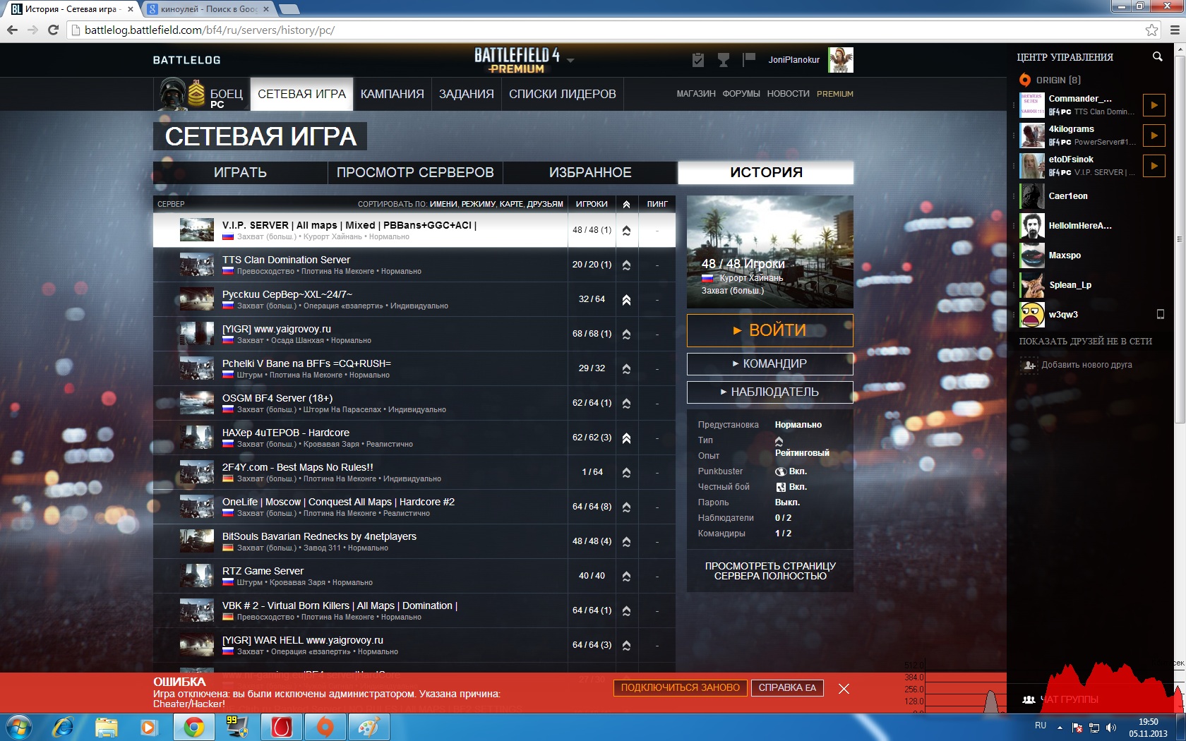Click the Origin logo icon in friends panel
The width and height of the screenshot is (1186, 741).
(1025, 80)
